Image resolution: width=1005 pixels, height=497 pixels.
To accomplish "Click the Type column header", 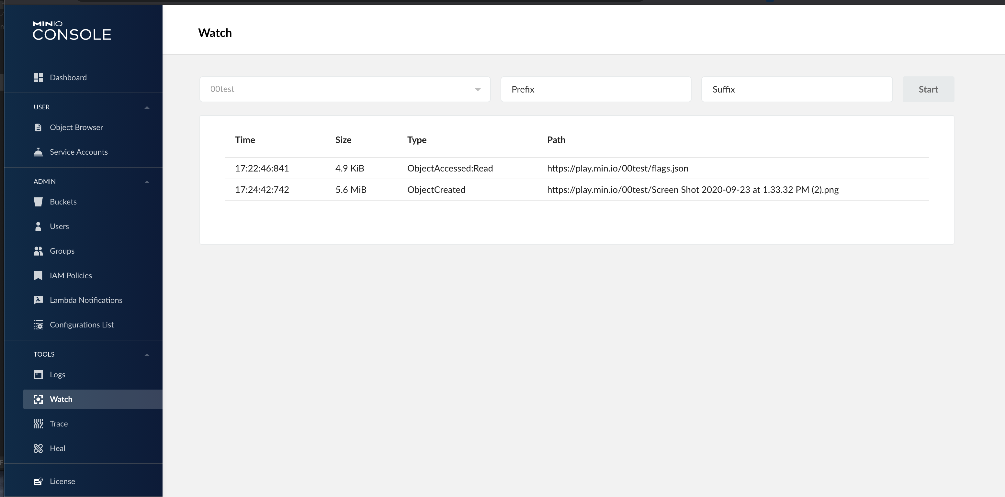I will [x=417, y=140].
